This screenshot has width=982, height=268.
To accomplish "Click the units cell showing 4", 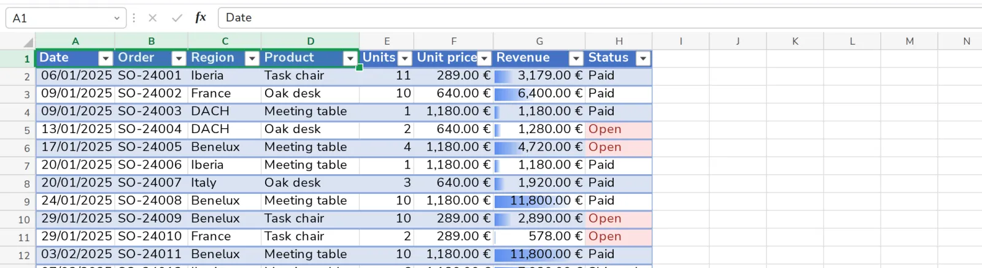I will click(387, 147).
